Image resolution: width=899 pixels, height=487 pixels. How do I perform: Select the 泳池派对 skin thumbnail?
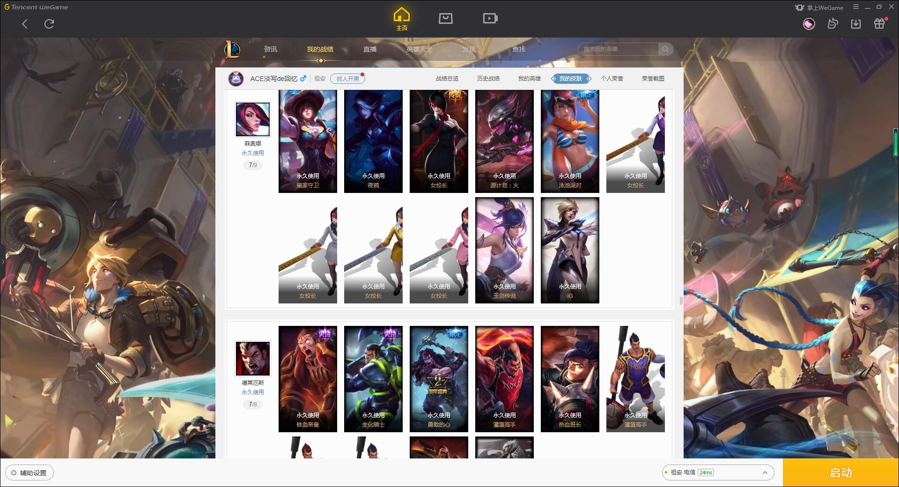coord(570,141)
